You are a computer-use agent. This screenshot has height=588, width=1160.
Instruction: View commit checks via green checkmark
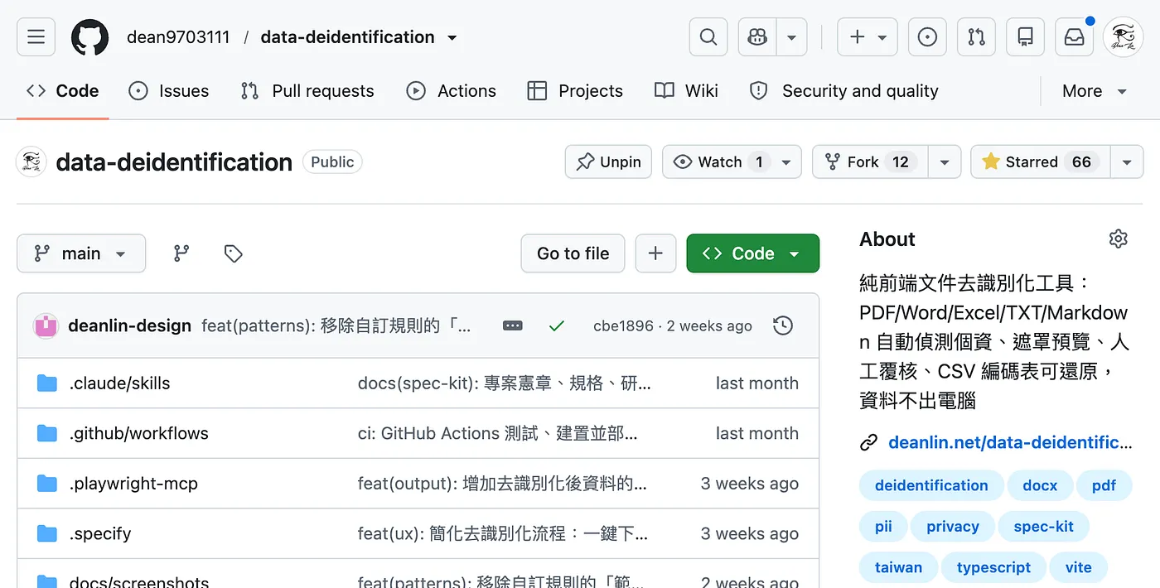[557, 326]
